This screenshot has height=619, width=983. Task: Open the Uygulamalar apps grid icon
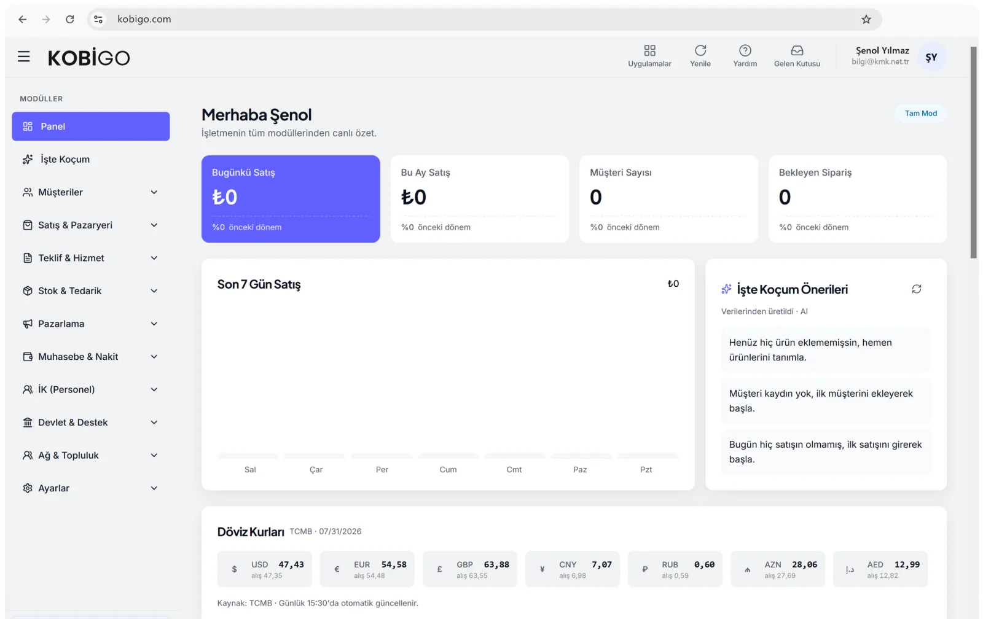[649, 50]
